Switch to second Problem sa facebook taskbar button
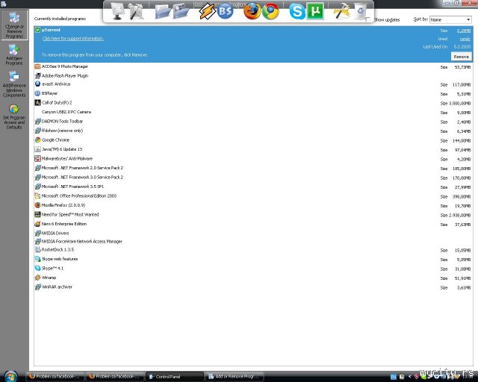 click(114, 377)
